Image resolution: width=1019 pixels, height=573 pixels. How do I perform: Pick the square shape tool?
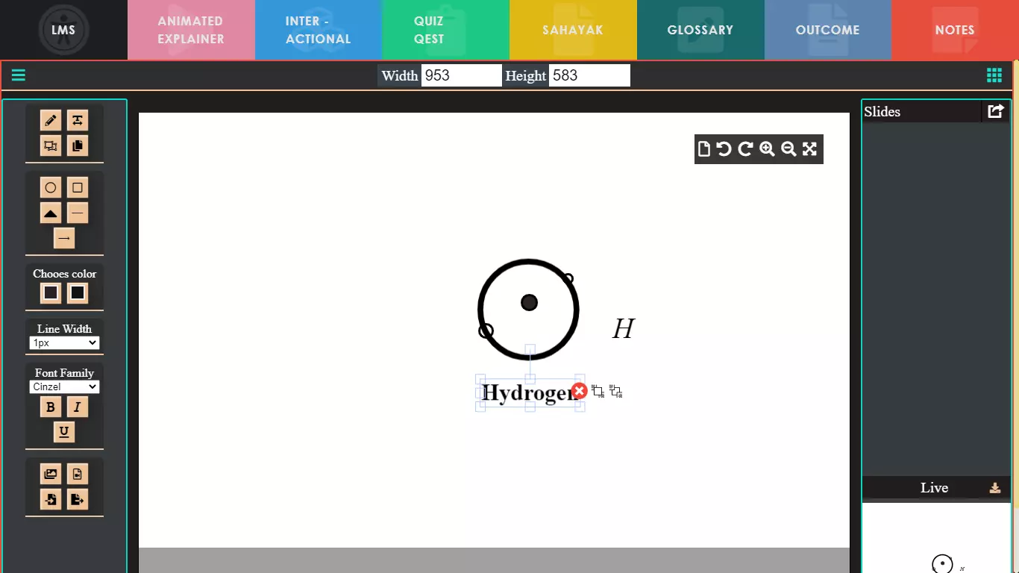tap(78, 187)
